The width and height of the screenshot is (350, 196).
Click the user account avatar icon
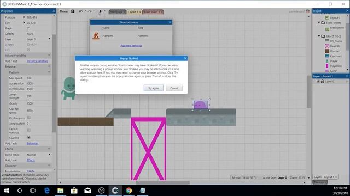(x=307, y=11)
